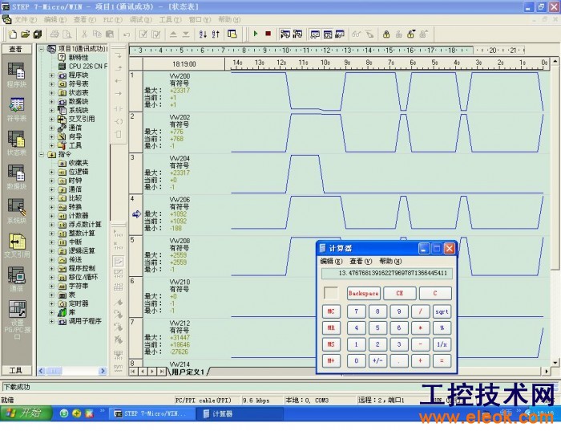Expand the 调用子程序 tree node
The width and height of the screenshot is (561, 431).
pos(51,321)
